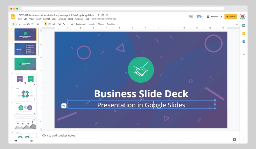Click the new slide plus button
Viewport: 256px width, 149px height.
(x=13, y=24)
